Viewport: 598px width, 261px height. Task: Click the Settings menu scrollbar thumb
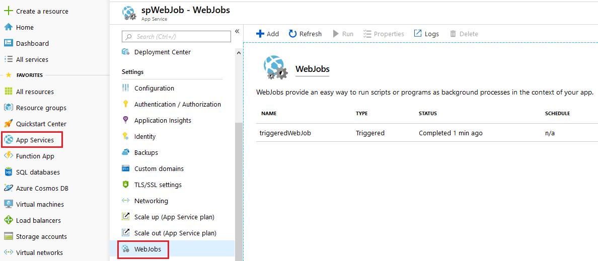tap(239, 192)
